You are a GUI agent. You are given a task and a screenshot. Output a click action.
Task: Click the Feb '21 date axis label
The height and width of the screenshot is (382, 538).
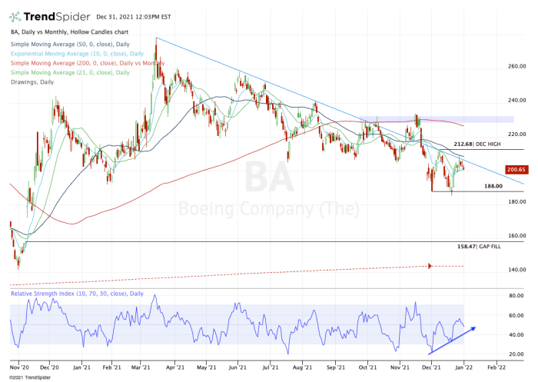[x=112, y=367]
